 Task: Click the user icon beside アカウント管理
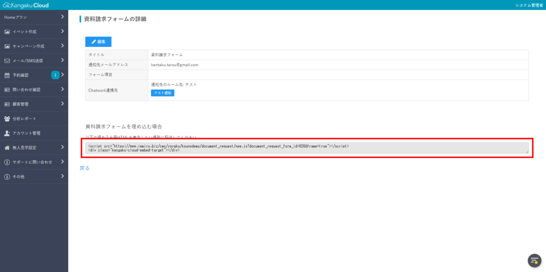coord(7,133)
